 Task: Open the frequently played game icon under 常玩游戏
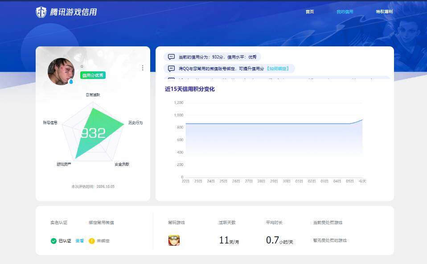coord(174,240)
